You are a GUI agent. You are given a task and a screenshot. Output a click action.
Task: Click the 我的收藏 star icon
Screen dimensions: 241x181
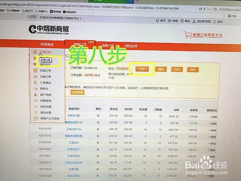pyautogui.click(x=36, y=106)
